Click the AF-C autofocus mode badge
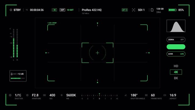The width and height of the screenshot is (195, 110). pos(125,10)
